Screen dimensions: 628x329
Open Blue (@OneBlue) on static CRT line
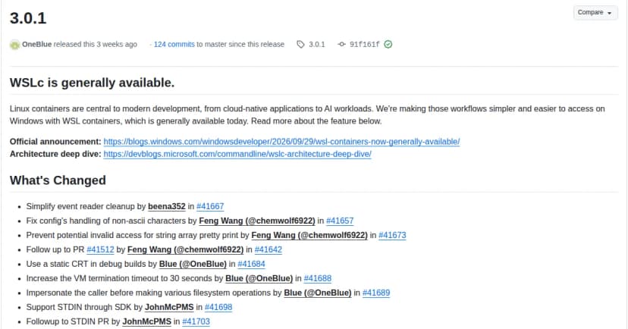click(x=193, y=264)
